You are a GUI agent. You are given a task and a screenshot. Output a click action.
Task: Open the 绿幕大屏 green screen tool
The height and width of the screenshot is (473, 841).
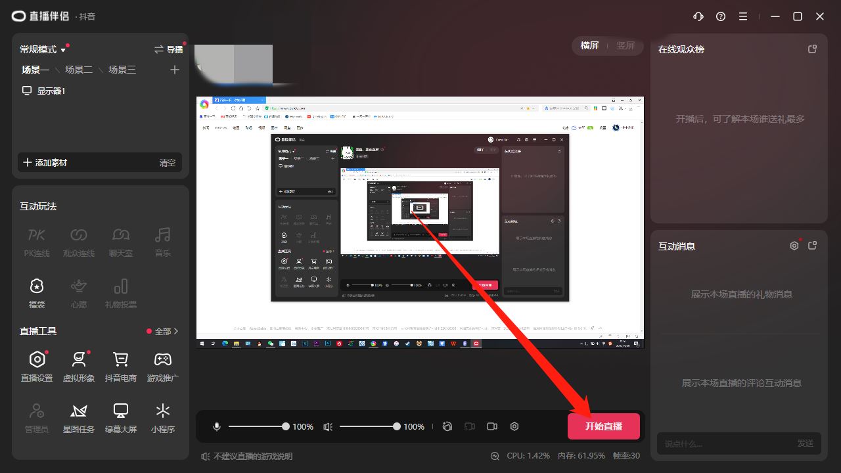tap(121, 417)
